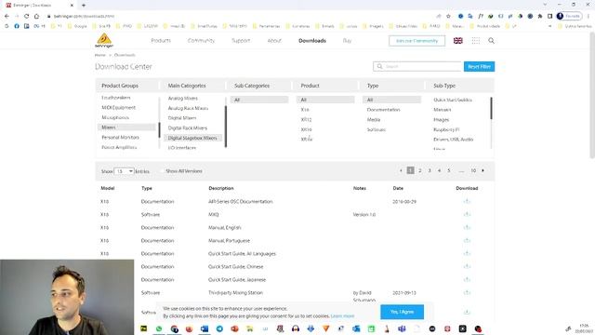The height and width of the screenshot is (335, 595).
Task: Open the Buy menu item
Action: [x=347, y=41]
